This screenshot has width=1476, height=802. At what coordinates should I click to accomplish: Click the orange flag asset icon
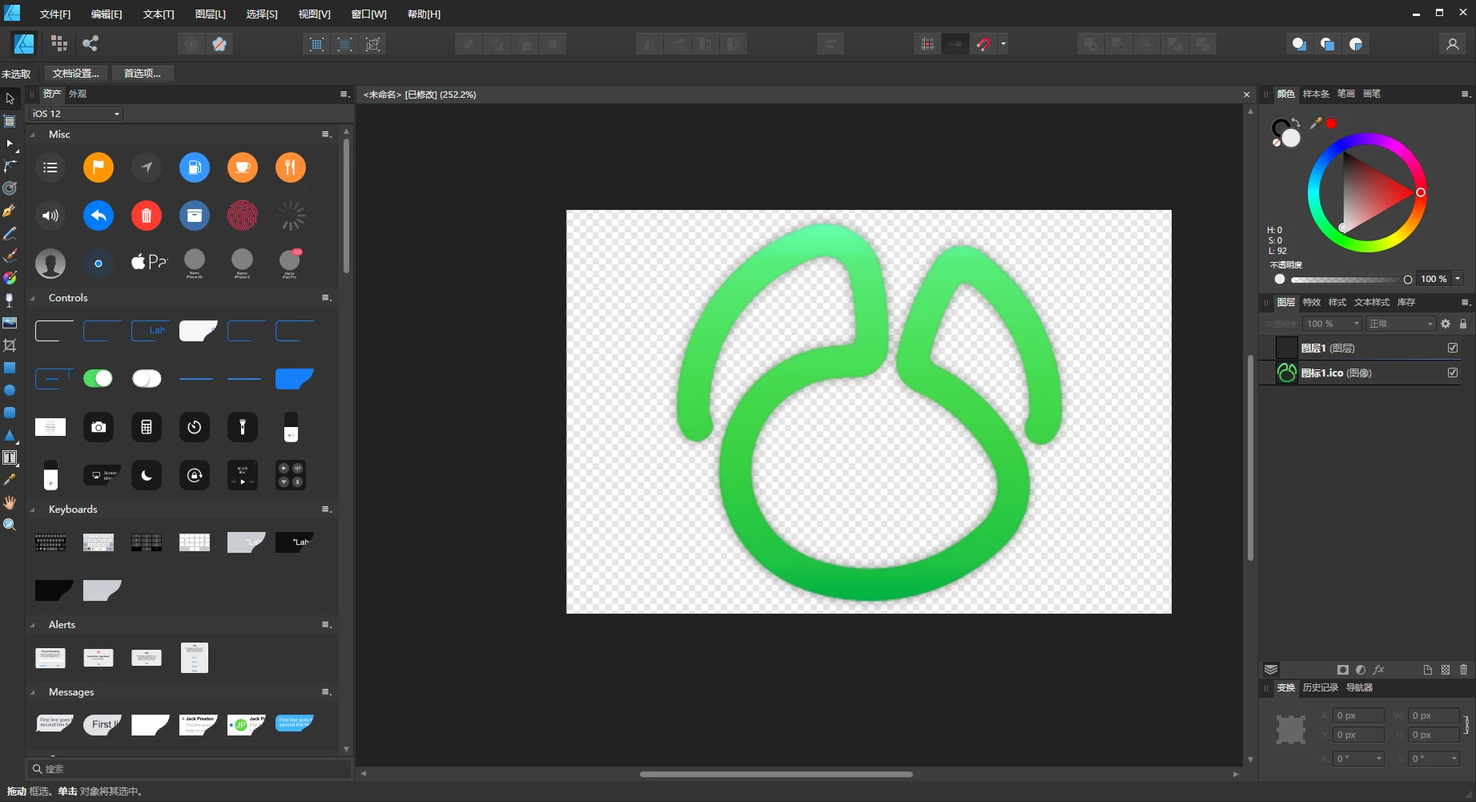[x=99, y=167]
